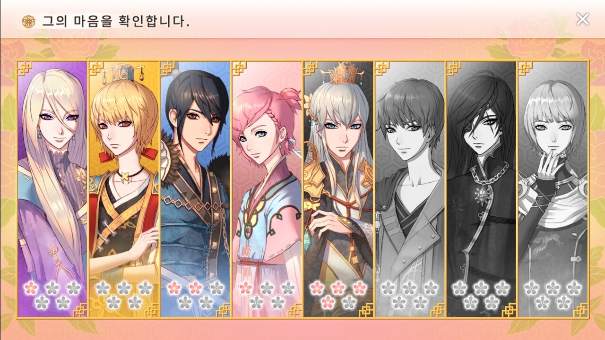The width and height of the screenshot is (605, 340).
Task: Click the pink flower on pink-haired card
Action: tap(245, 288)
